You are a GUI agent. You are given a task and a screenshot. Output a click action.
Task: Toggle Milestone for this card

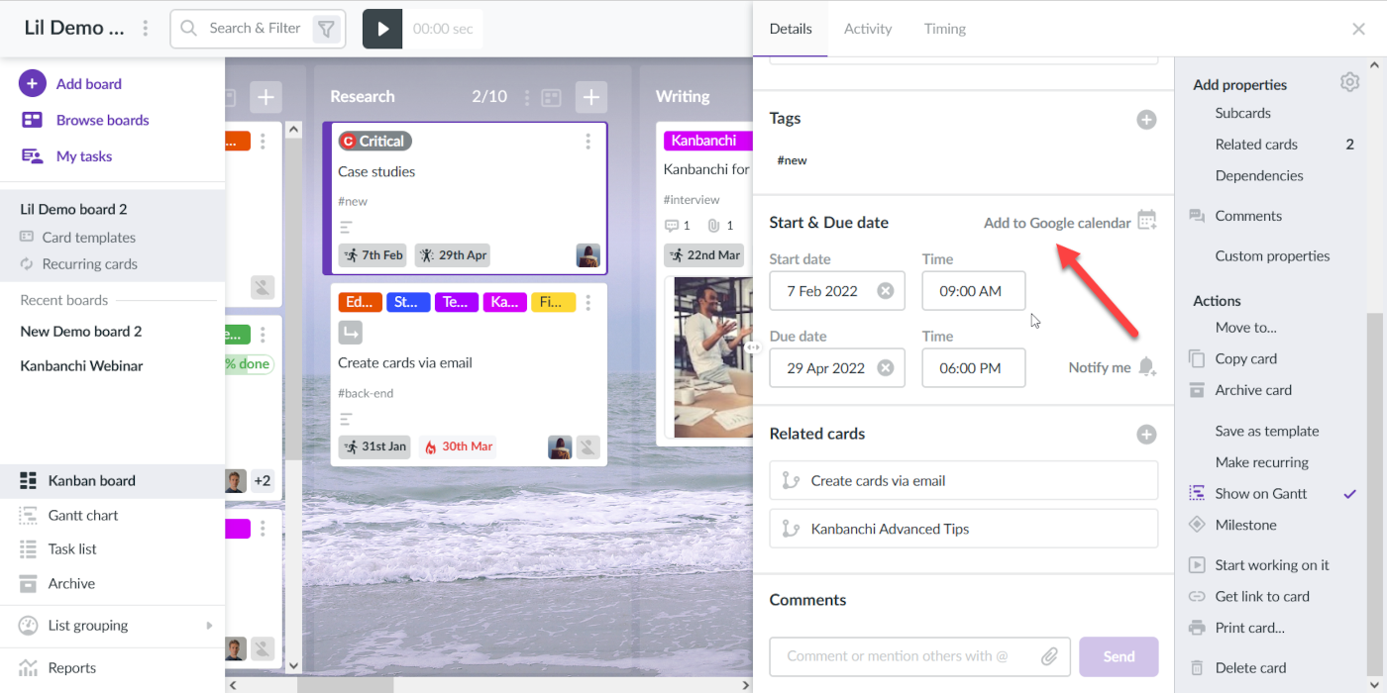[x=1246, y=525]
